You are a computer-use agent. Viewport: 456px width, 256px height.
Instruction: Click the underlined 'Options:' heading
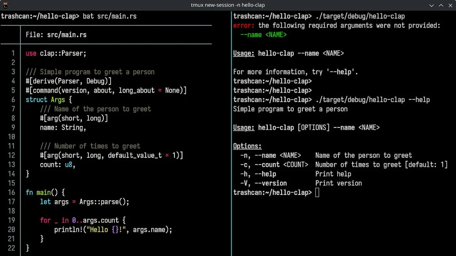pyautogui.click(x=248, y=146)
